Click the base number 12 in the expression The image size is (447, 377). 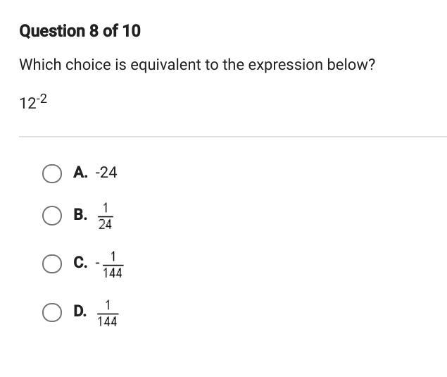point(27,104)
